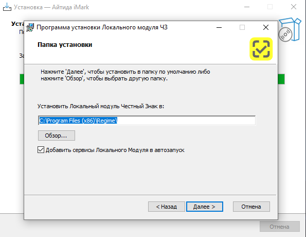The height and width of the screenshot is (237, 306).
Task: Cancel the installer with the dialog's Отмена button
Action: (x=251, y=207)
